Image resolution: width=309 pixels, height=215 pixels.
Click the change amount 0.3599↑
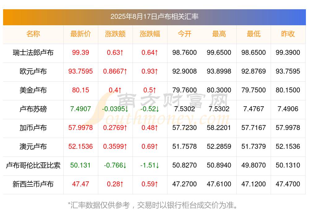[115, 146]
